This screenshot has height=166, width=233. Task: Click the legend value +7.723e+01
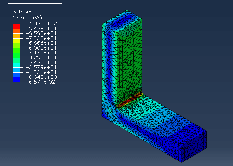[x=41, y=38]
